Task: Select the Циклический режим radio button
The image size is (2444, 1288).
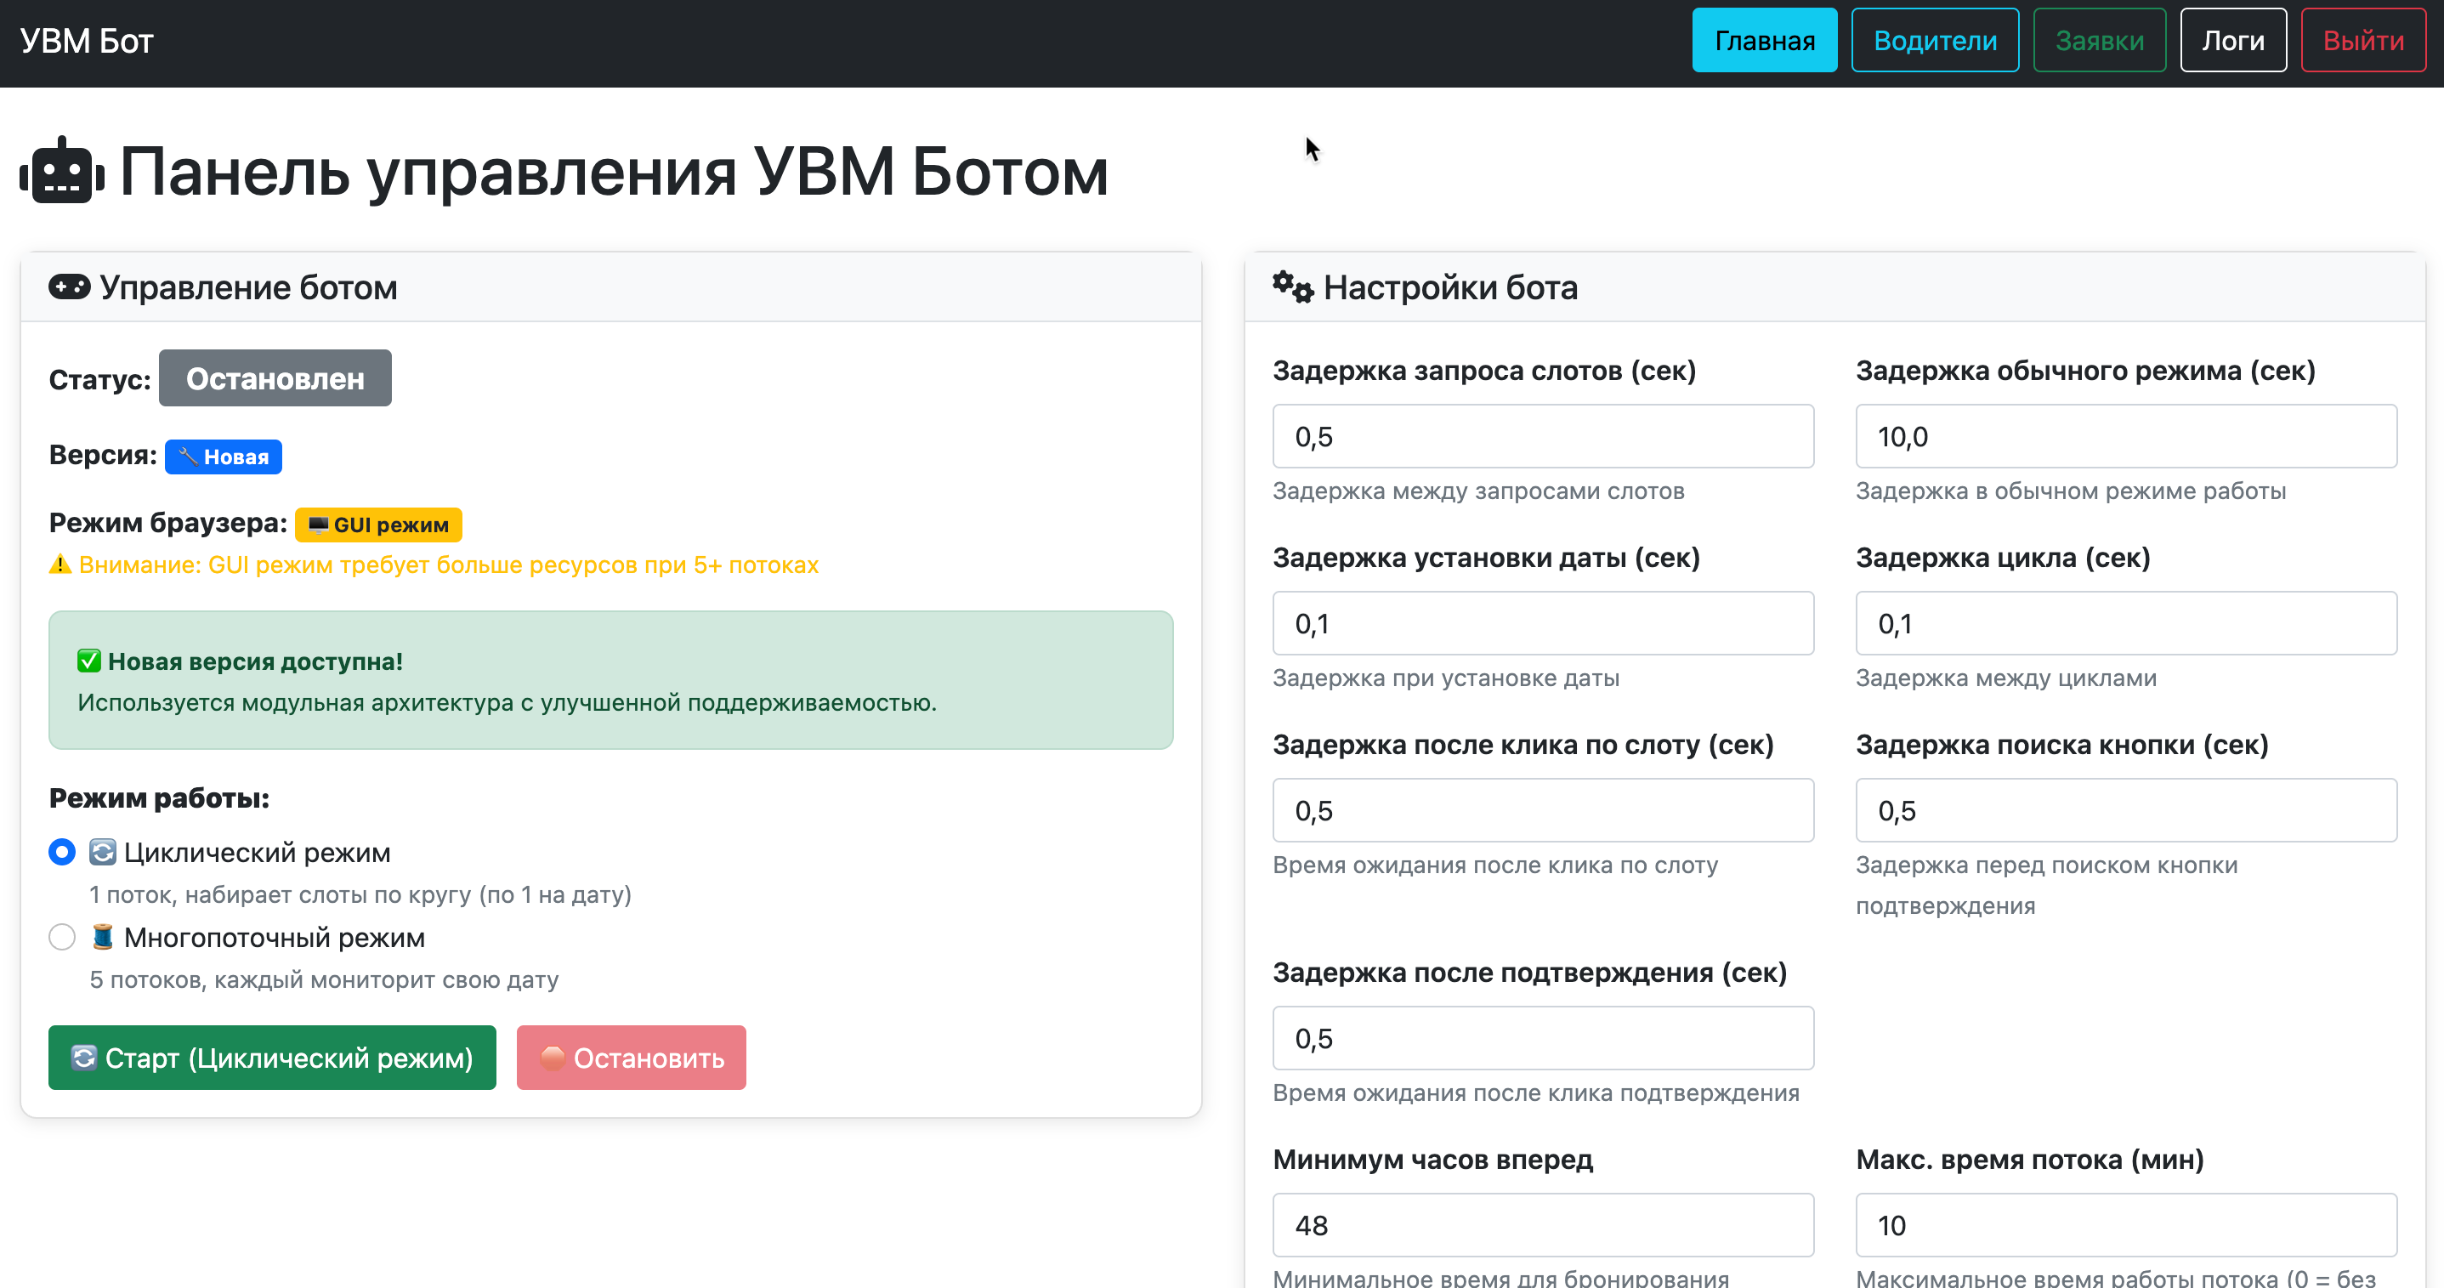Action: coord(62,853)
